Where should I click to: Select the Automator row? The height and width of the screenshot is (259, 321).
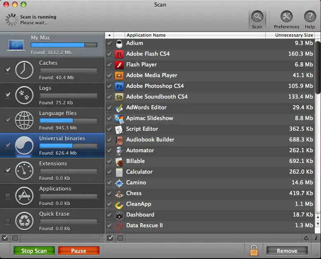pyautogui.click(x=210, y=151)
